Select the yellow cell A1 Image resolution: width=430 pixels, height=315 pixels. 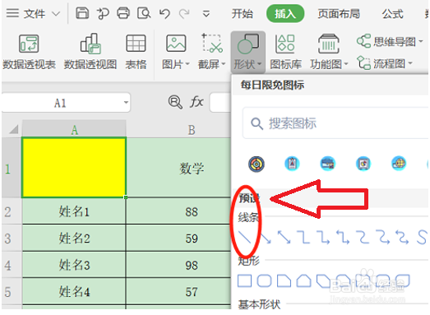[x=74, y=168]
